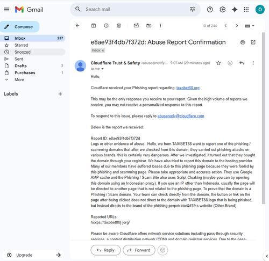Star this message
Viewport: 269px width, 261px height.
point(218,63)
